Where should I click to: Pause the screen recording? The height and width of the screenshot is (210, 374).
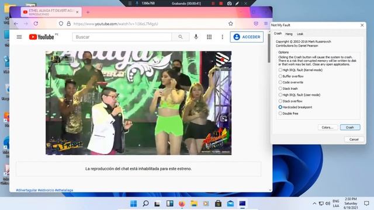click(213, 3)
